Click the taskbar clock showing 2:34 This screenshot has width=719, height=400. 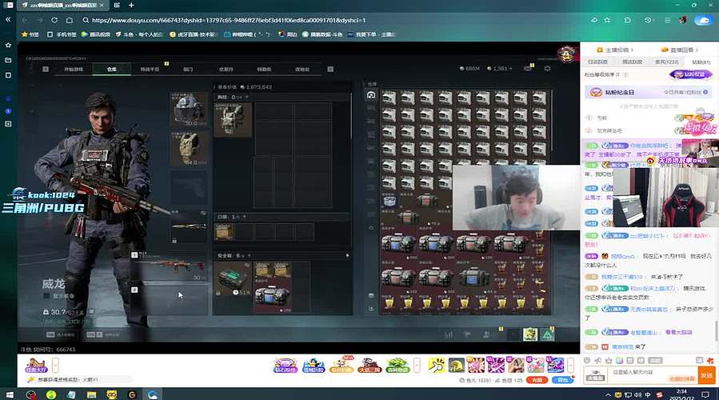[x=682, y=394]
